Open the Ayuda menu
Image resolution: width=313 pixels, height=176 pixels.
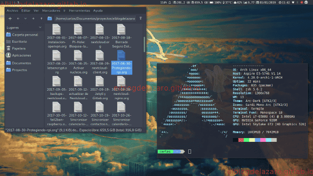pyautogui.click(x=98, y=10)
